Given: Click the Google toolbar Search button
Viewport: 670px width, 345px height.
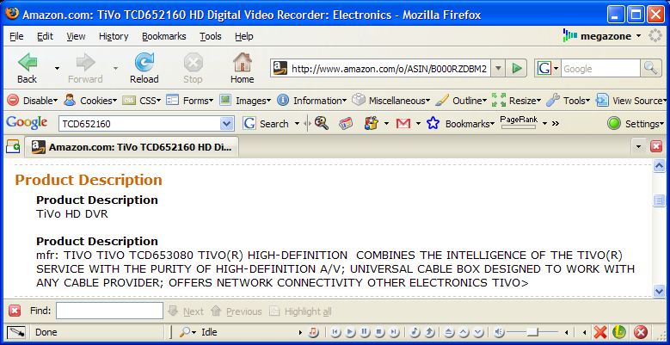Looking at the screenshot, I should point(266,123).
